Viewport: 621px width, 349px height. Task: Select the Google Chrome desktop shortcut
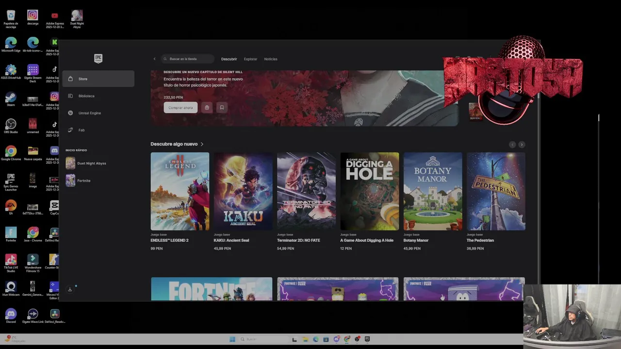point(11,154)
